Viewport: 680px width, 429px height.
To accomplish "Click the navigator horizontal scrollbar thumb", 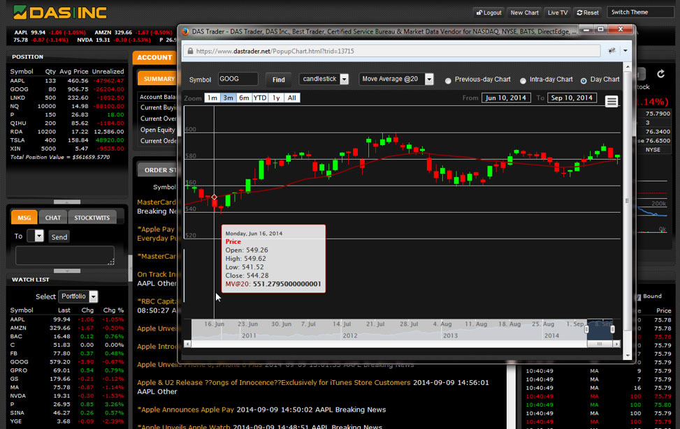I will [x=600, y=344].
